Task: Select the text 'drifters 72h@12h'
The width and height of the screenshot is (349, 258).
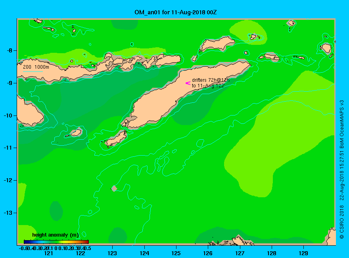Action: click(x=211, y=80)
